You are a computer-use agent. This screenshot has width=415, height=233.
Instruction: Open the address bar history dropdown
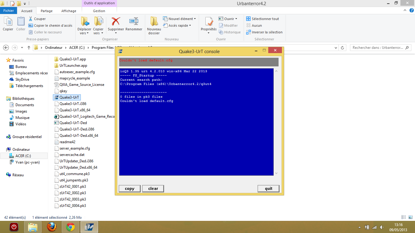[336, 48]
